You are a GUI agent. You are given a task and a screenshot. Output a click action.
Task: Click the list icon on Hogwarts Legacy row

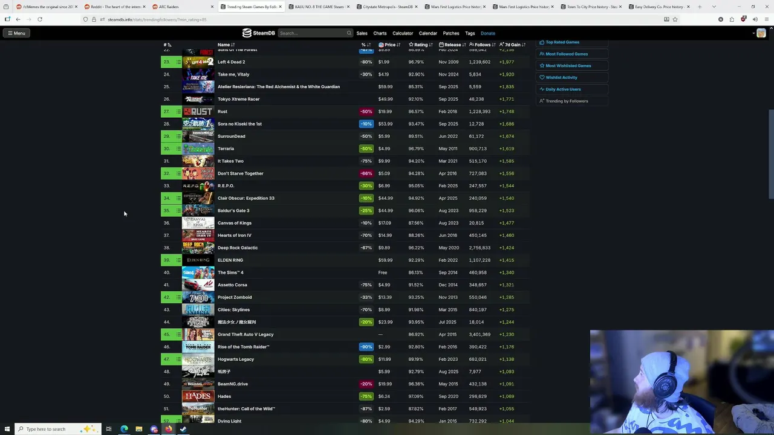(178, 359)
